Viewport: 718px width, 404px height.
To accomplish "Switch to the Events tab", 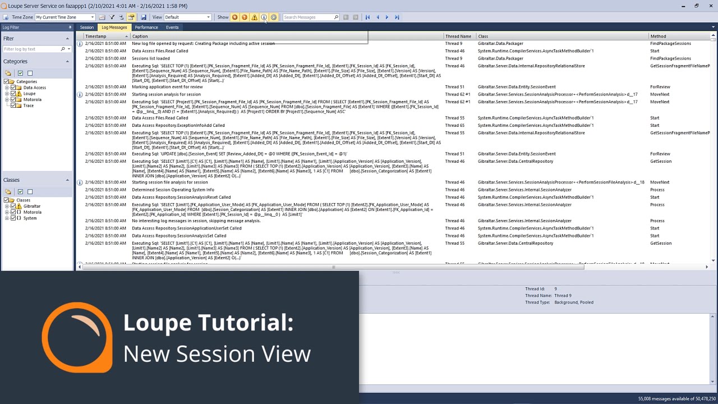I will [x=172, y=27].
